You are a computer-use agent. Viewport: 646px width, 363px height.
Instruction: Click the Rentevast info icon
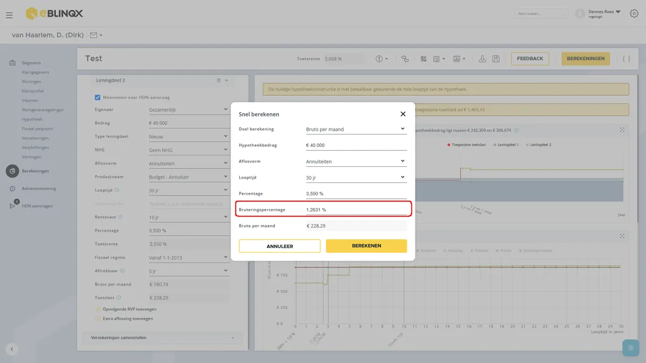tap(121, 217)
